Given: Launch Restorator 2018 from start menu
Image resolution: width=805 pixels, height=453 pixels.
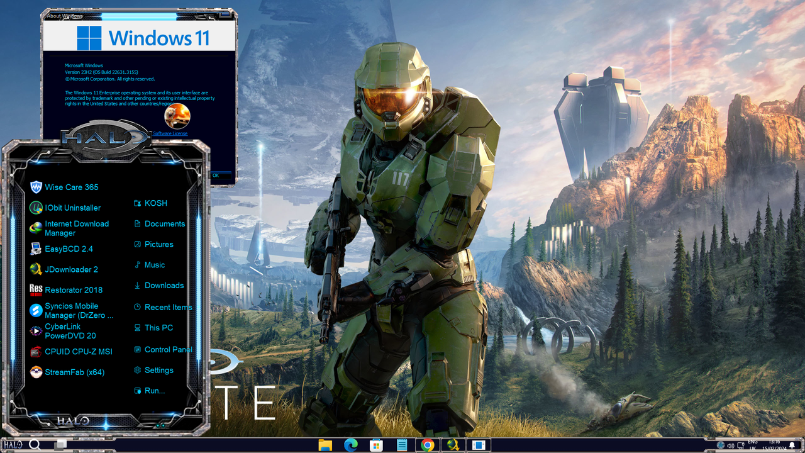Looking at the screenshot, I should click(65, 290).
